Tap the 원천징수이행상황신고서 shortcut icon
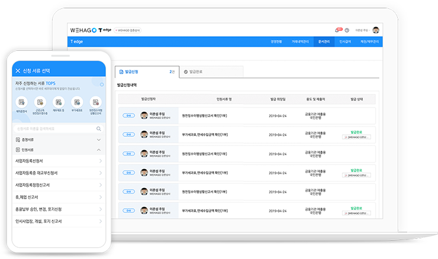Image resolution: width=438 pixels, height=259 pixels. (x=95, y=102)
